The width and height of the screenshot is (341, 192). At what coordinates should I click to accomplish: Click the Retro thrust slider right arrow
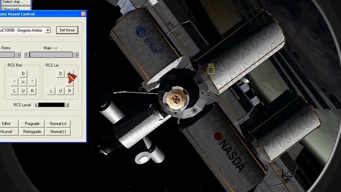point(18,54)
